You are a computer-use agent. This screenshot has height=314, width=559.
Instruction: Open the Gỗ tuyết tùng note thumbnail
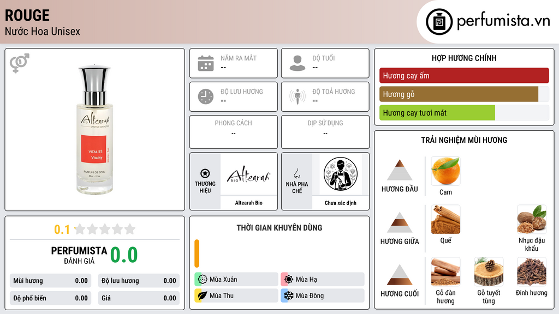pyautogui.click(x=489, y=271)
